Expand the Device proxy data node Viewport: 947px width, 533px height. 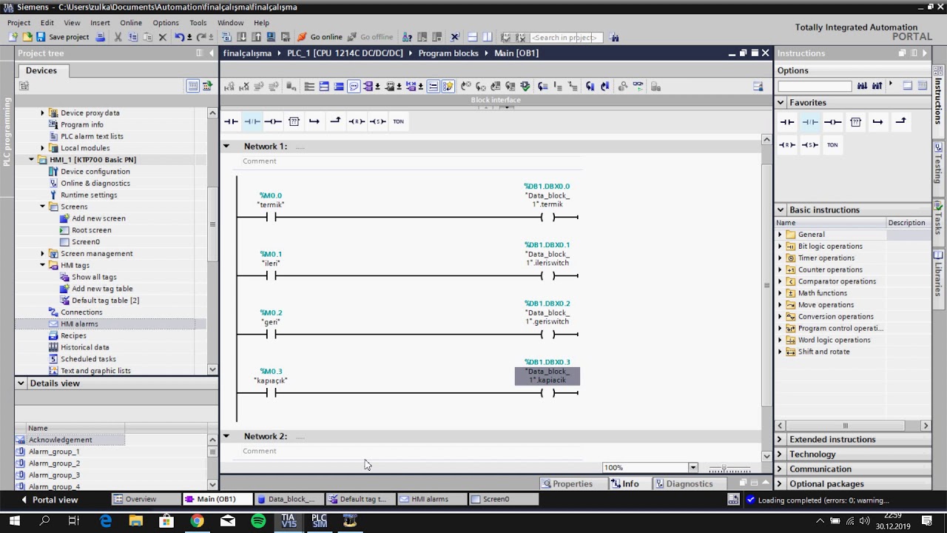[42, 113]
